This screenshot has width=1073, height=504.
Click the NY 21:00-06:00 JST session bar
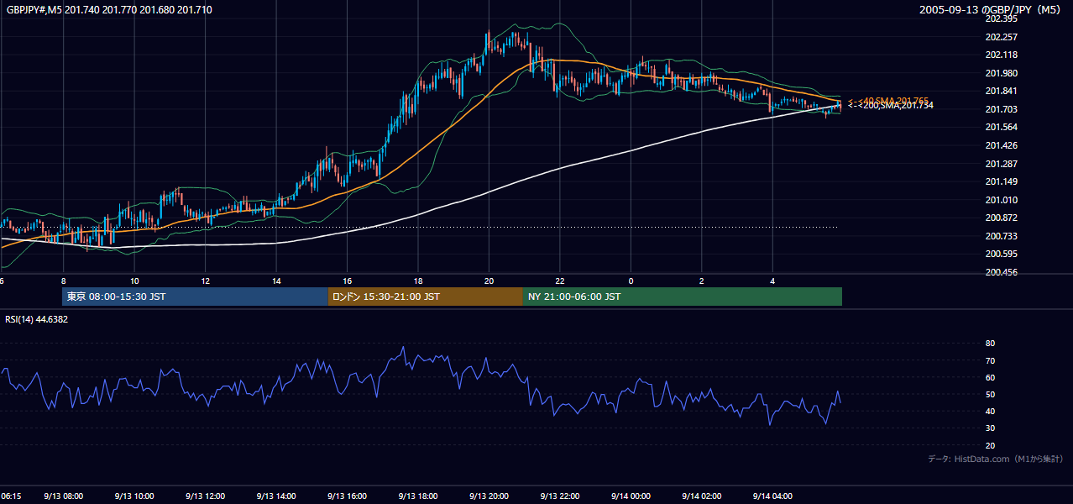(683, 297)
